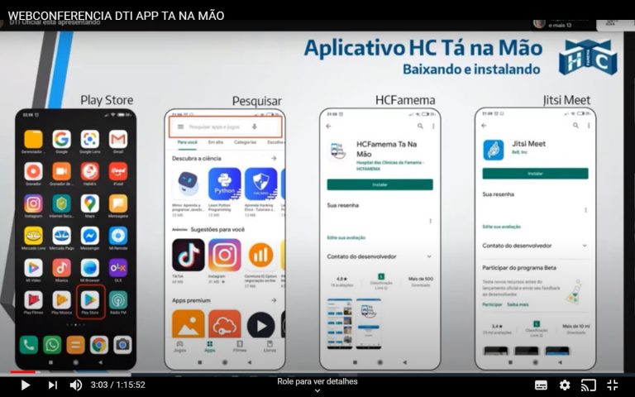The image size is (635, 397).
Task: Open the video settings gear
Action: (565, 385)
